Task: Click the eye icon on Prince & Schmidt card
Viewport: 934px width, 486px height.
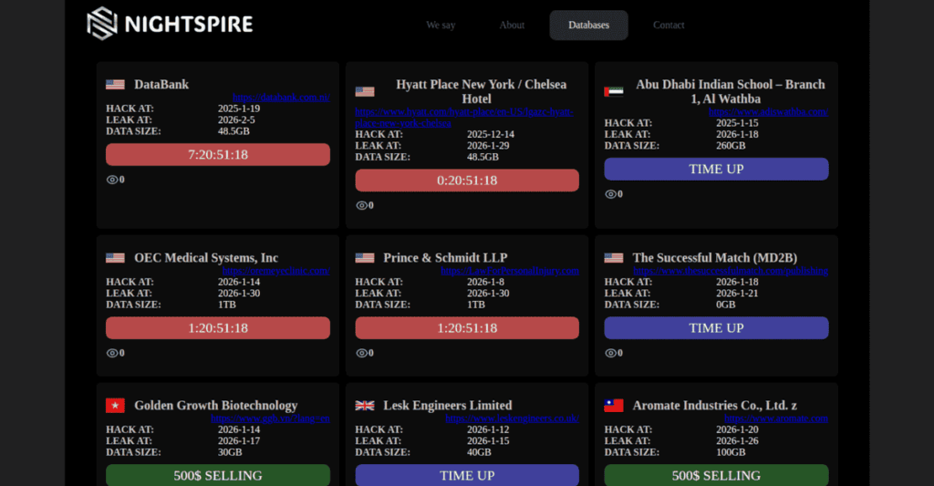Action: [x=361, y=353]
